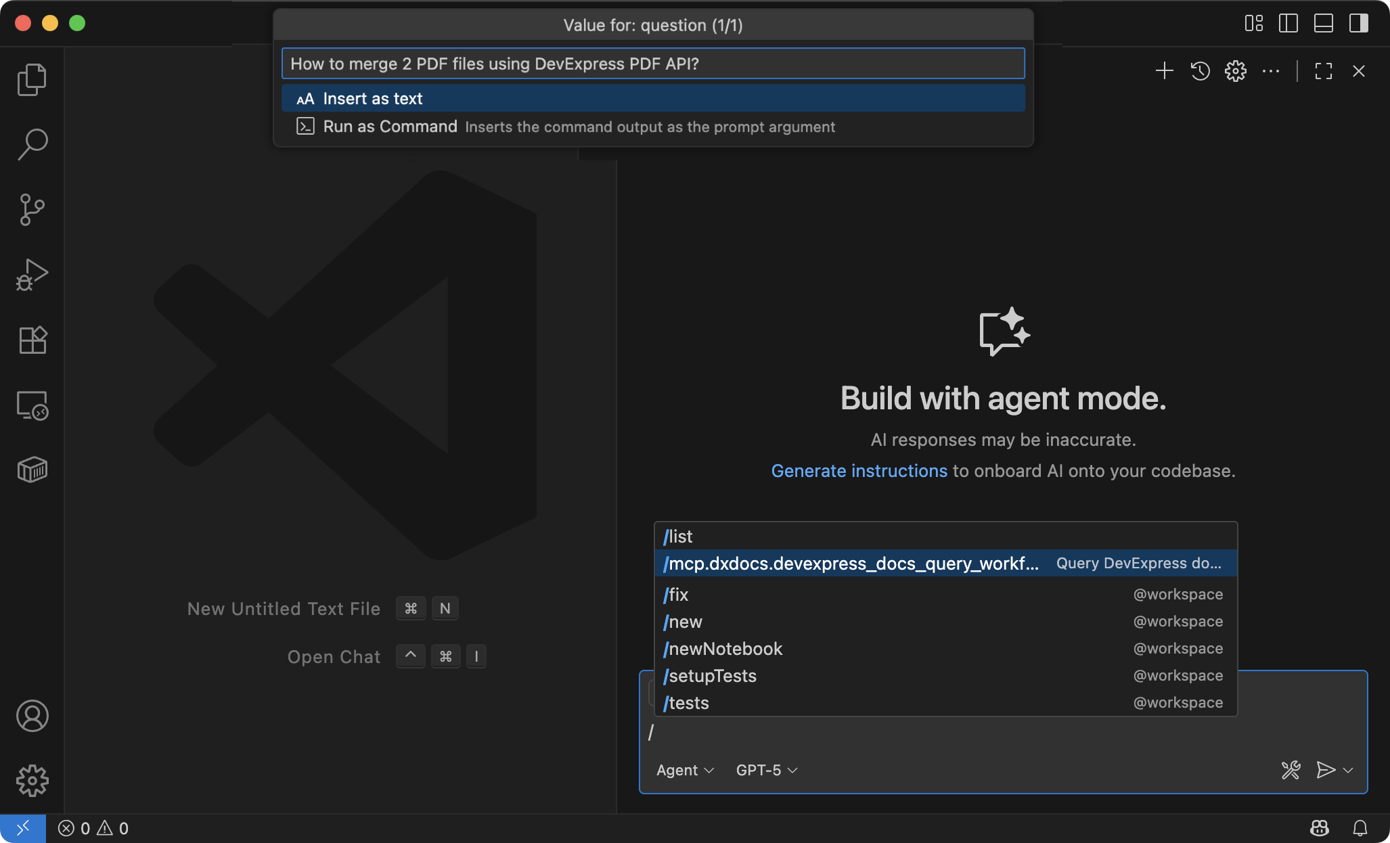Expand chat panel to full size
Viewport: 1390px width, 843px height.
pos(1323,70)
